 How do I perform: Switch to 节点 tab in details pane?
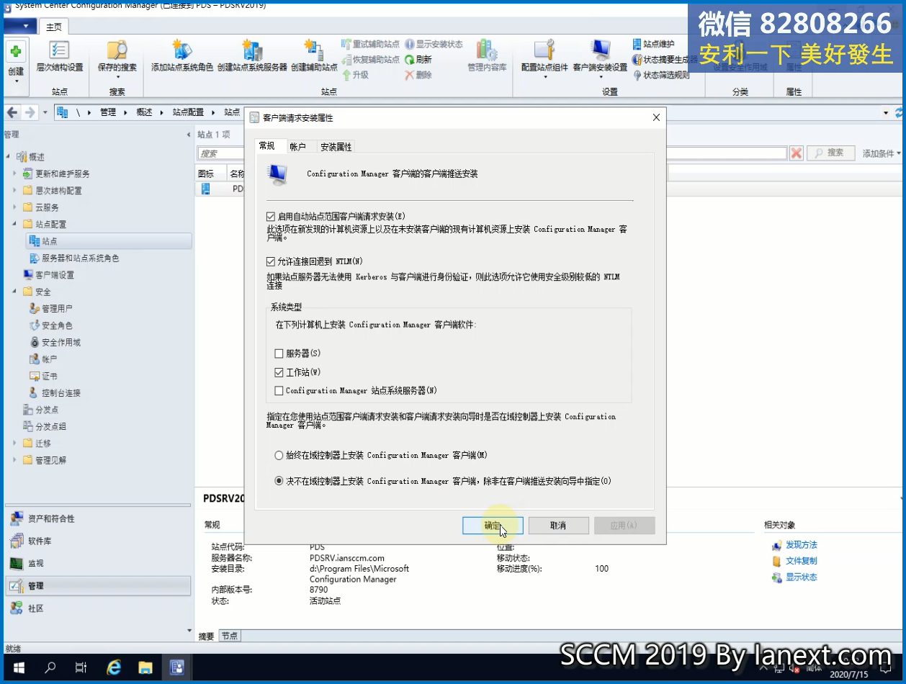230,636
